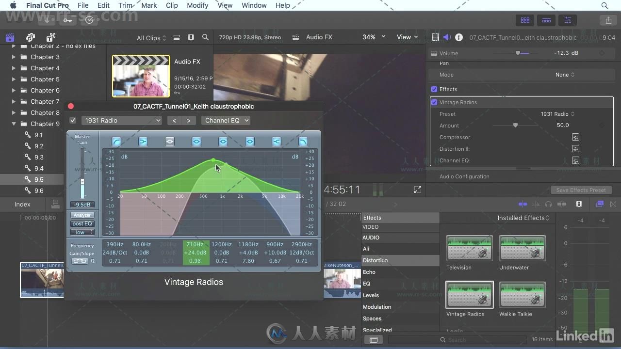Screen dimensions: 621x349
Task: Toggle the inspector panel visibility
Action: pyautogui.click(x=568, y=20)
